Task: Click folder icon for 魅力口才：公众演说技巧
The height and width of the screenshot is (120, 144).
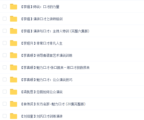Action: pyautogui.click(x=14, y=80)
